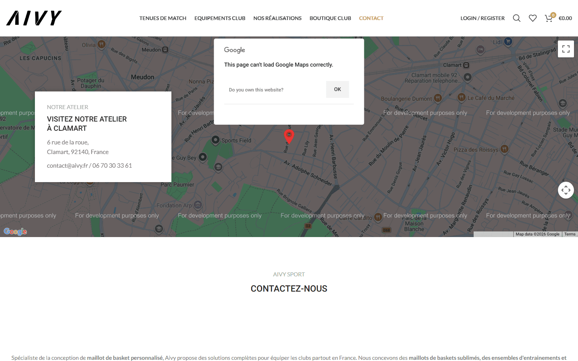Open the map camera controls button
Screen dimensions: 578x361
tap(566, 190)
